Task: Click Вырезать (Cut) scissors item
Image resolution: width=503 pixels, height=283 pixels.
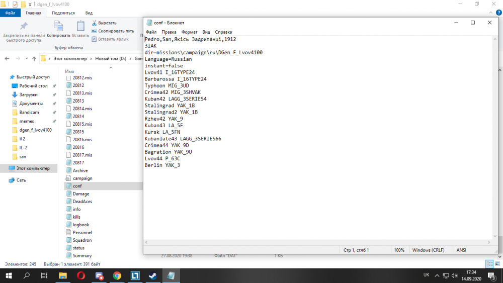Action: coord(104,23)
